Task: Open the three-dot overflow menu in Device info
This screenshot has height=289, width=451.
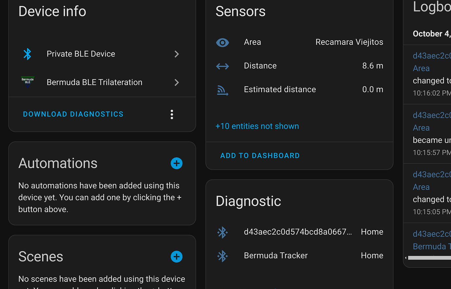Action: pos(172,114)
